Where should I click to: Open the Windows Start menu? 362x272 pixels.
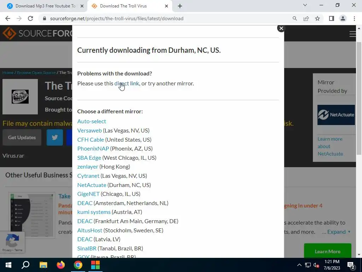[8, 265]
